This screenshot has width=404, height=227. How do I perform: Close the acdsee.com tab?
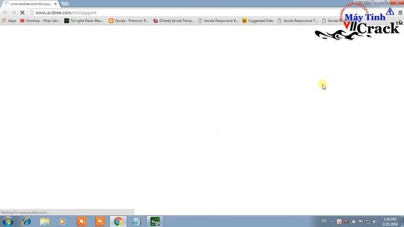coord(56,4)
